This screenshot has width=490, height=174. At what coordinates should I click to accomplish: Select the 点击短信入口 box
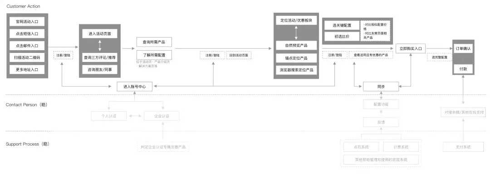27,33
